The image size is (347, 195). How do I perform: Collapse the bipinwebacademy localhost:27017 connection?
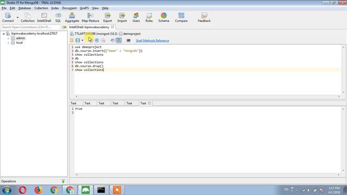4,34
